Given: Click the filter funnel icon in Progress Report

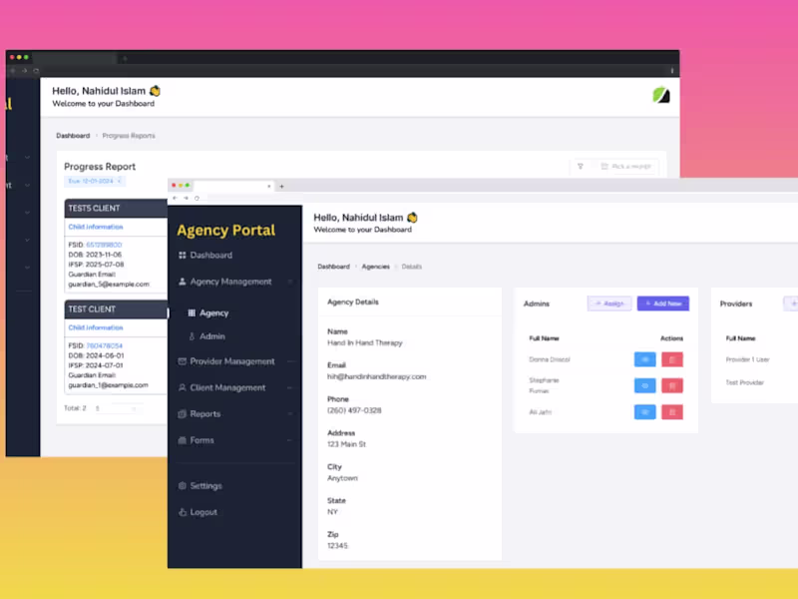Looking at the screenshot, I should pyautogui.click(x=581, y=167).
